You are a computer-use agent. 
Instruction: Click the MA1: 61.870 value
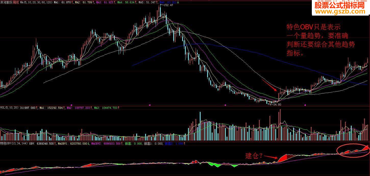63,2
